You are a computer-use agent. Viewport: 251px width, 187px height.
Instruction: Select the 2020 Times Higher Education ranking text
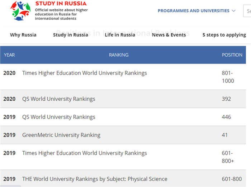[x=84, y=73]
